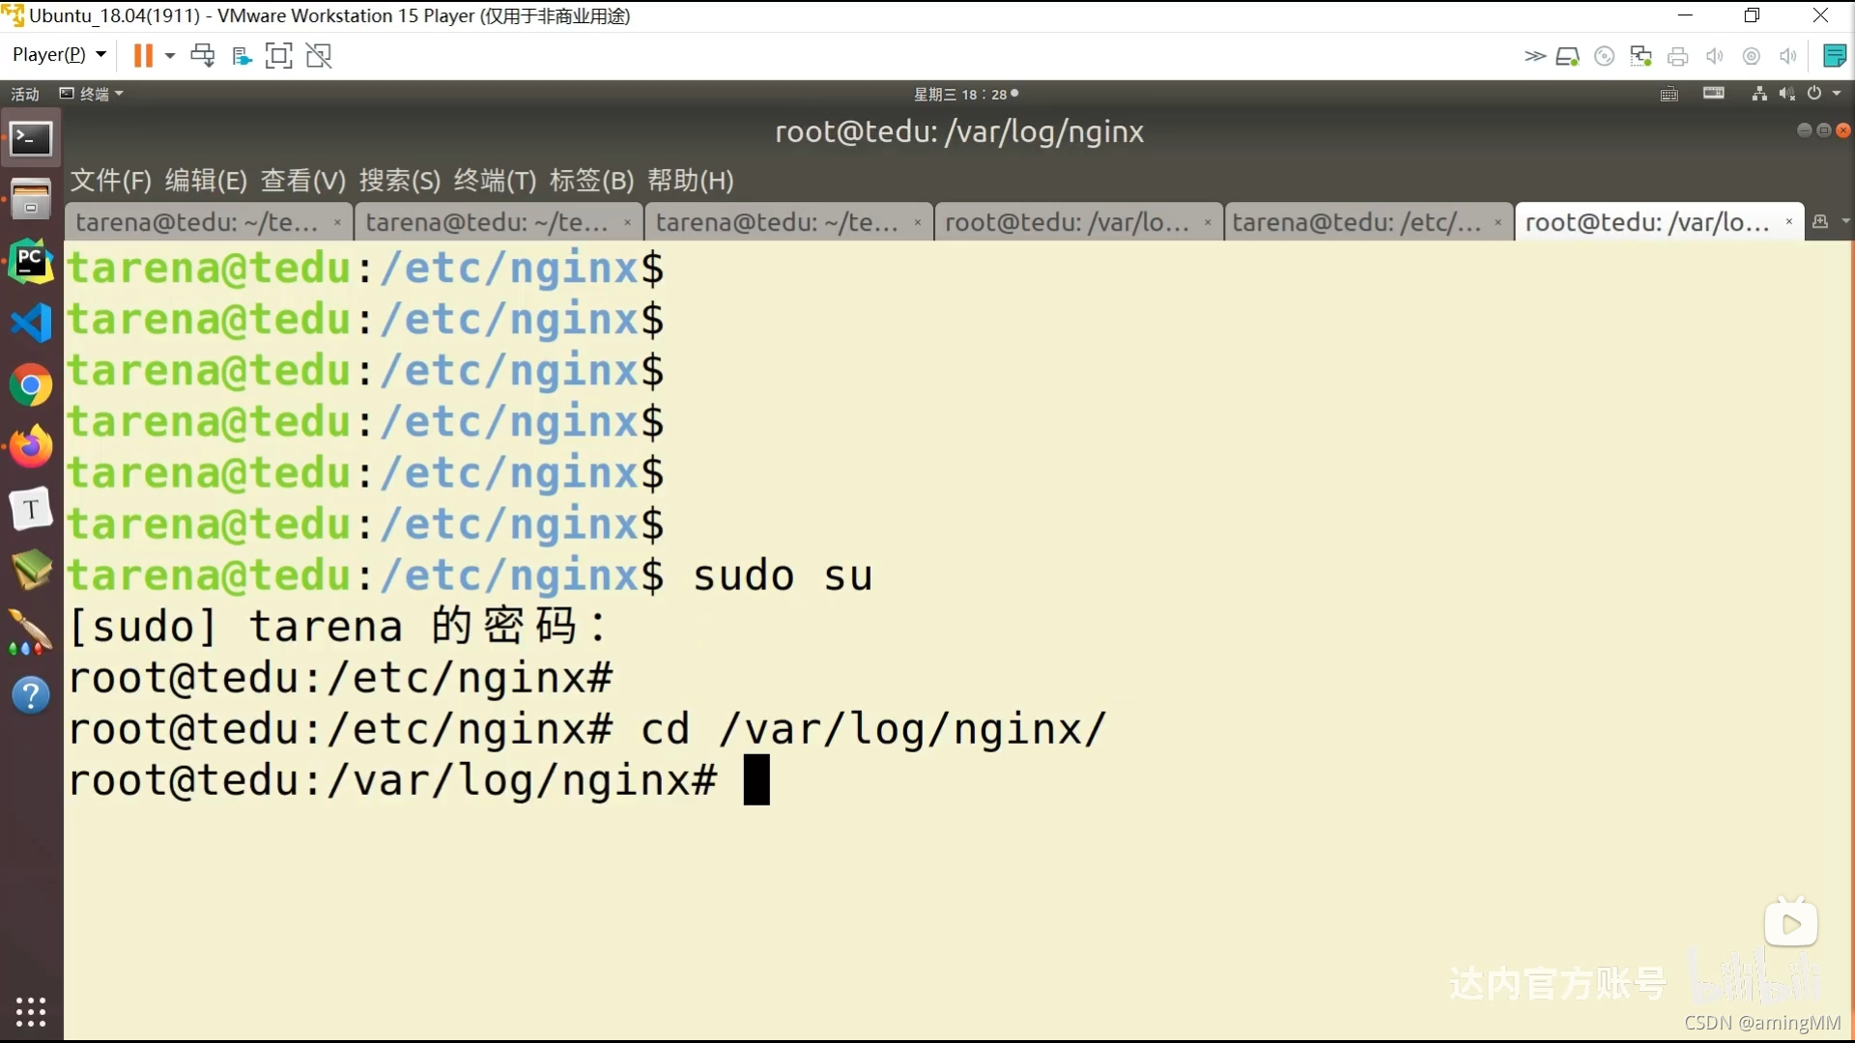Image resolution: width=1855 pixels, height=1043 pixels.
Task: Pause the virtual machine
Action: click(x=143, y=55)
